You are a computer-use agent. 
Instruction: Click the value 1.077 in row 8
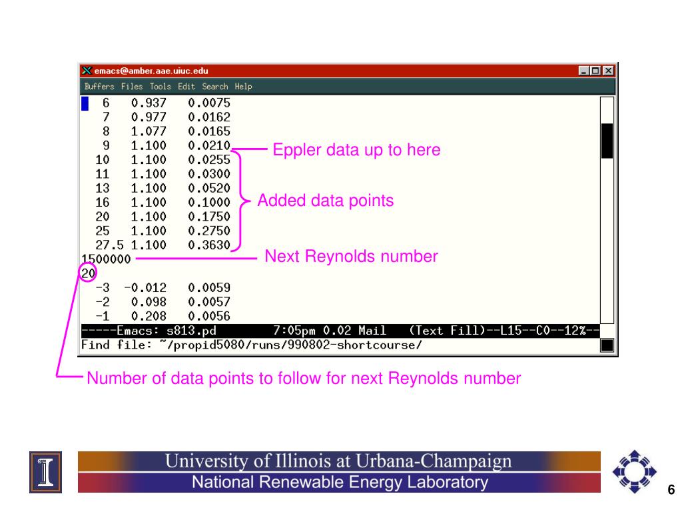click(149, 131)
